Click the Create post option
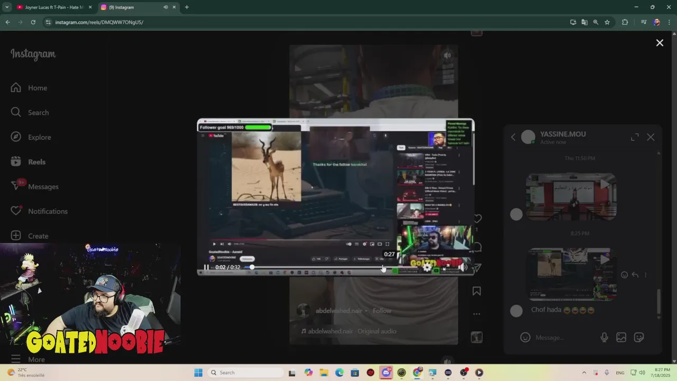Image resolution: width=677 pixels, height=381 pixels. point(30,235)
